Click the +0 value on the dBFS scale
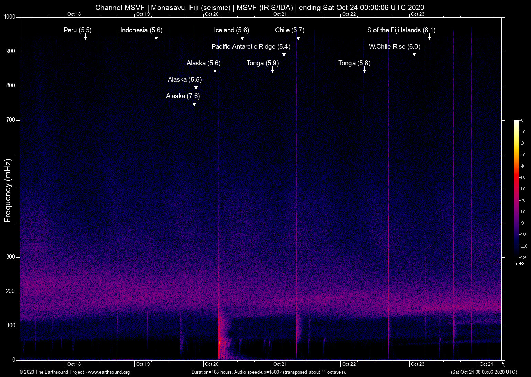The height and width of the screenshot is (377, 531). pyautogui.click(x=521, y=120)
